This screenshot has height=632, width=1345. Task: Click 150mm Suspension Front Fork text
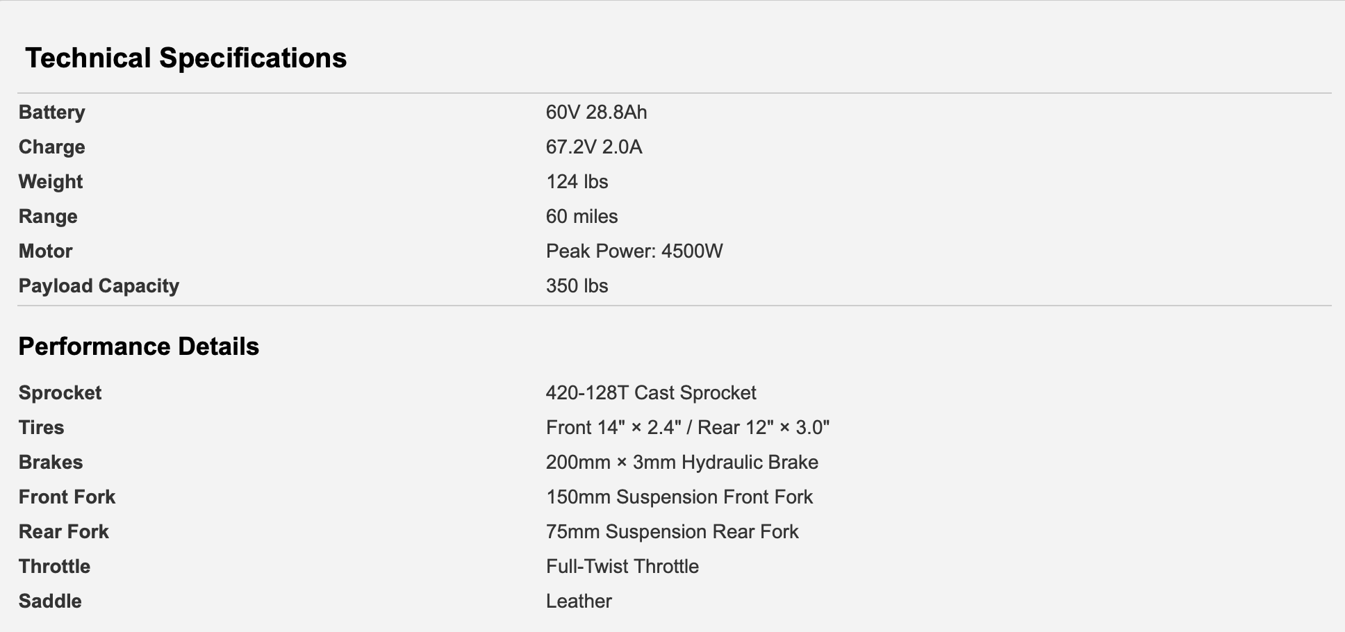click(x=679, y=497)
